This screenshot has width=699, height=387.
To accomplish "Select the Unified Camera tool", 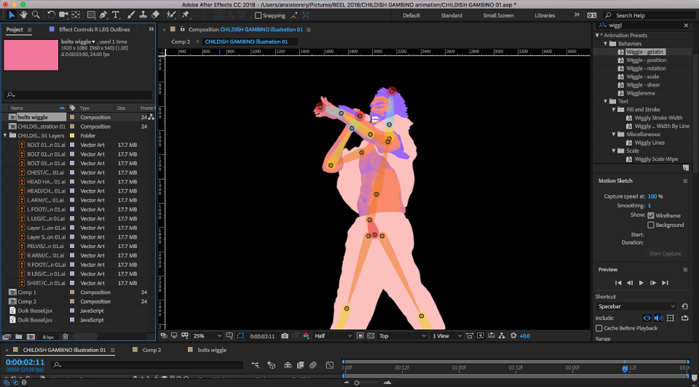I will coord(63,15).
